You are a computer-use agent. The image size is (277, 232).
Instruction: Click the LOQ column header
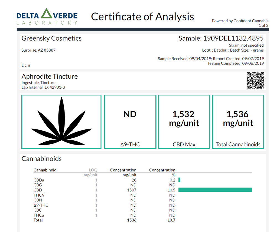click(x=93, y=170)
